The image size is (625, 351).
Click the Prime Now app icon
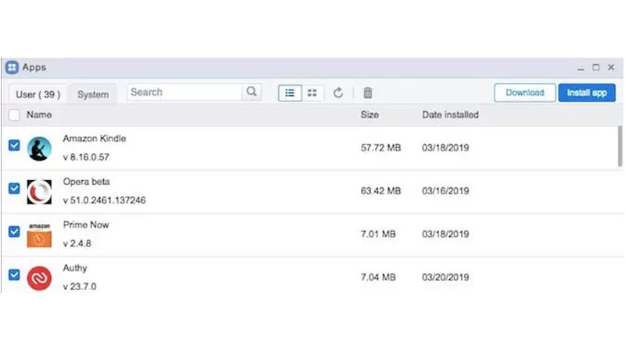click(39, 235)
